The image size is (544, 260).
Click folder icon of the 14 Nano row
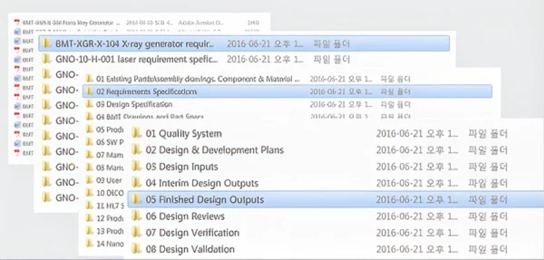coord(90,244)
